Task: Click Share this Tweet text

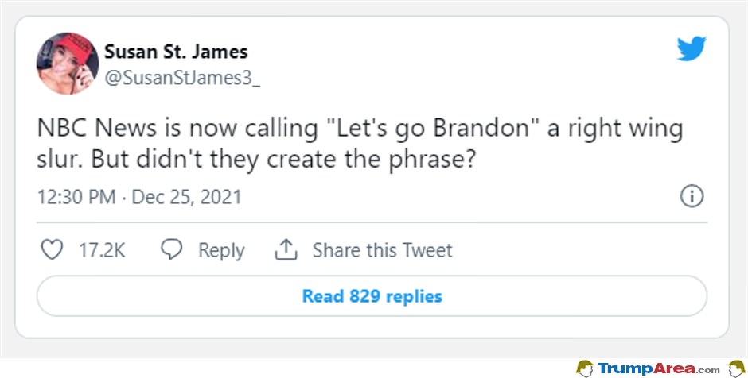Action: (382, 250)
